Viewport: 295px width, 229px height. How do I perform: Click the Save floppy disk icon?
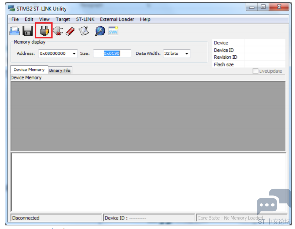[x=28, y=31]
